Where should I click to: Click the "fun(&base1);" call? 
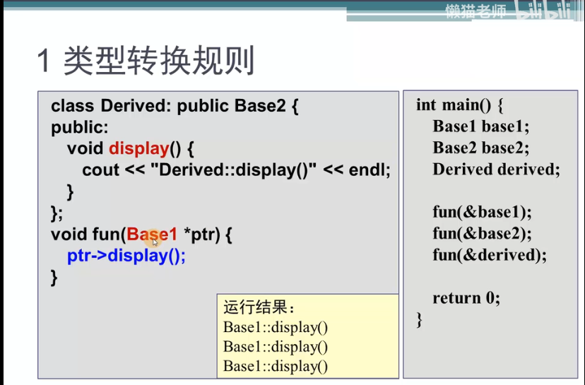point(482,212)
